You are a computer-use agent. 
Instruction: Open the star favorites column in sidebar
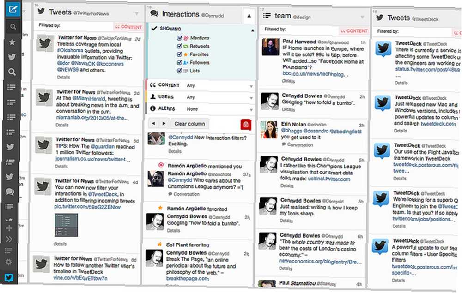tap(12, 42)
